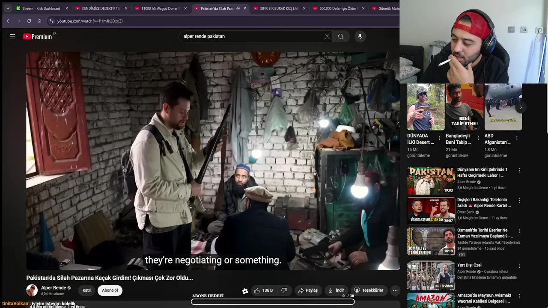Close the 500.000 Dolar İçin Ölüm tab

(363, 9)
